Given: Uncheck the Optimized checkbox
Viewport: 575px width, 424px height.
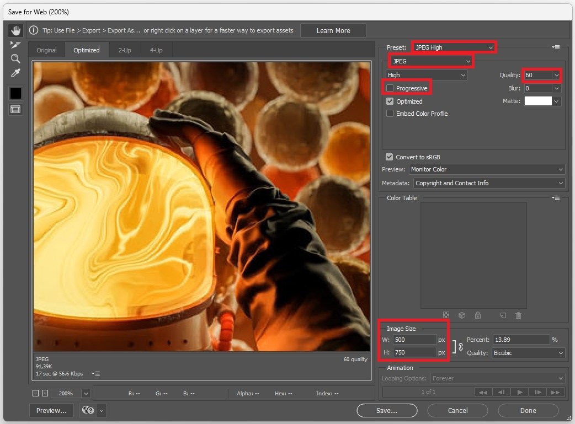Looking at the screenshot, I should [x=390, y=101].
